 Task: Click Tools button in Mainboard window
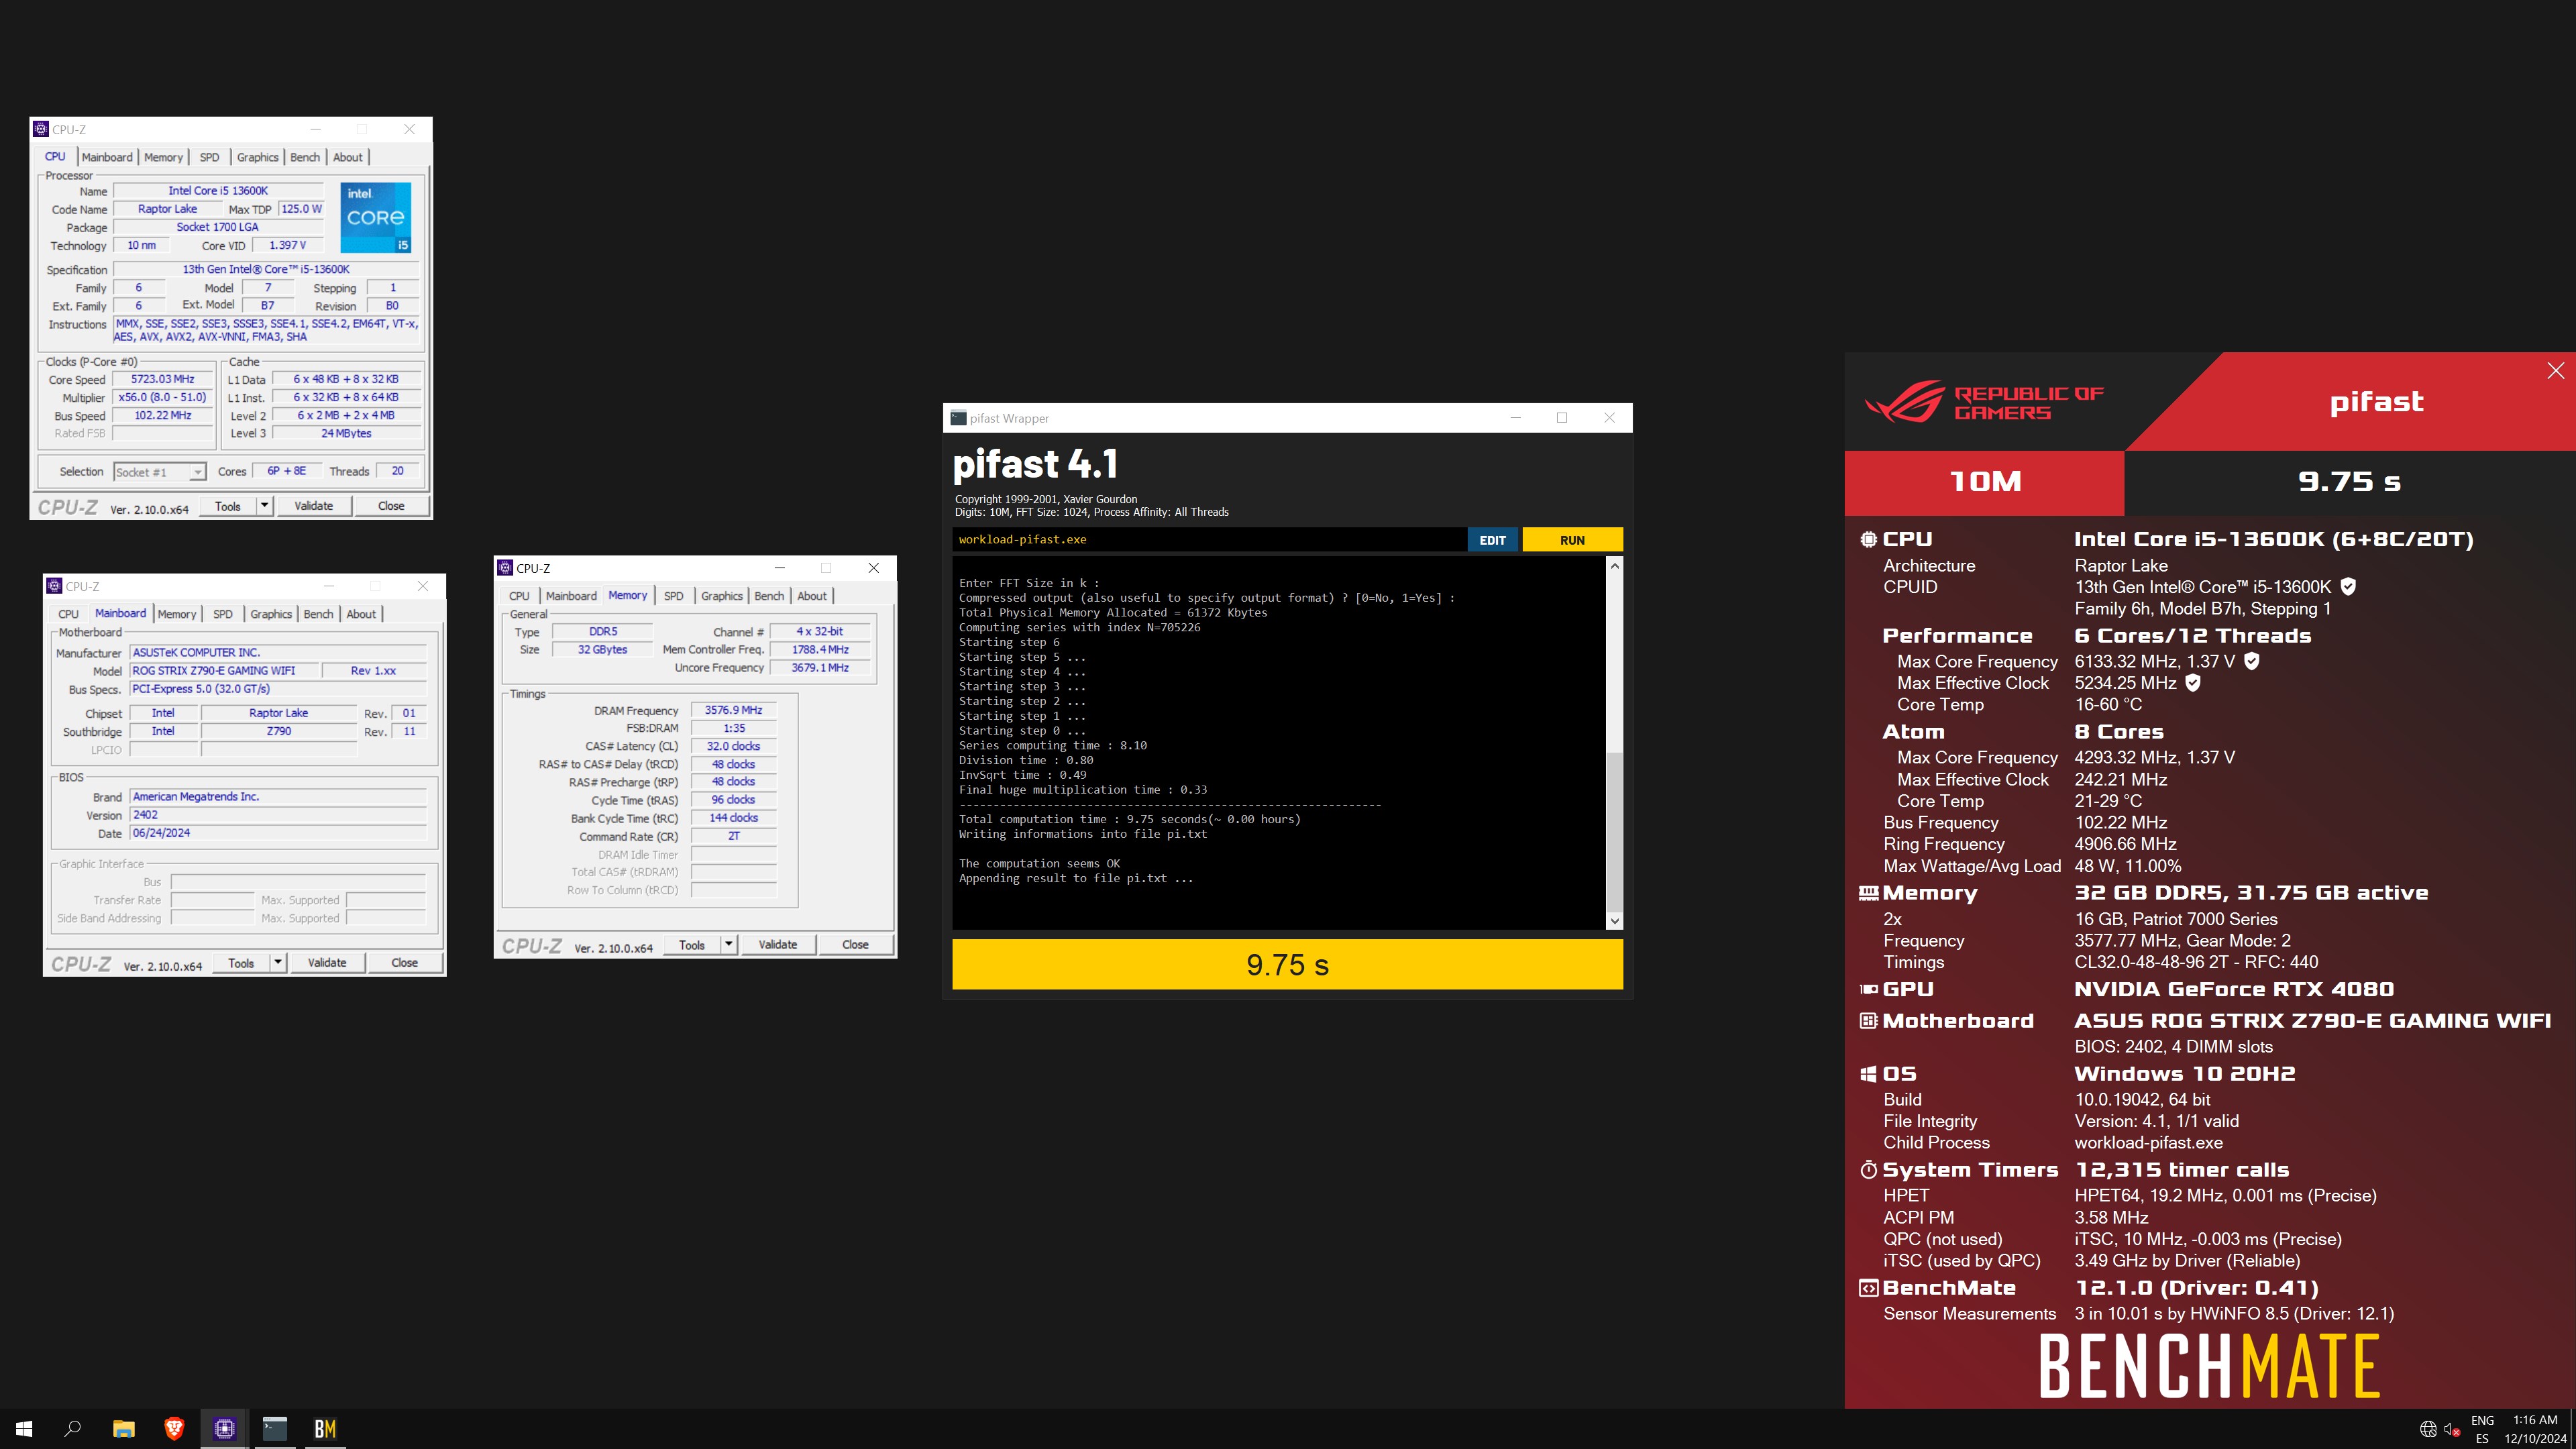[x=241, y=963]
